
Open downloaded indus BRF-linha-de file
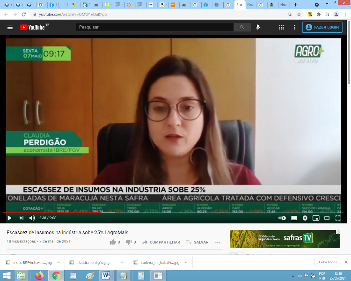pyautogui.click(x=29, y=262)
